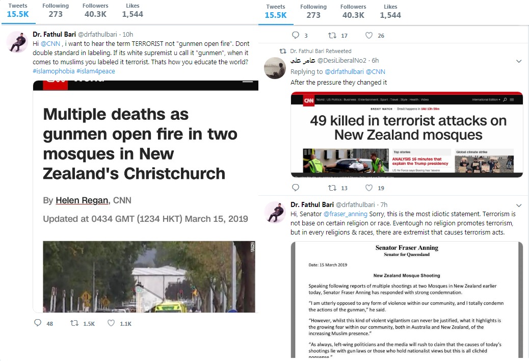Open the Senator Fraser Anning statement image

407,300
